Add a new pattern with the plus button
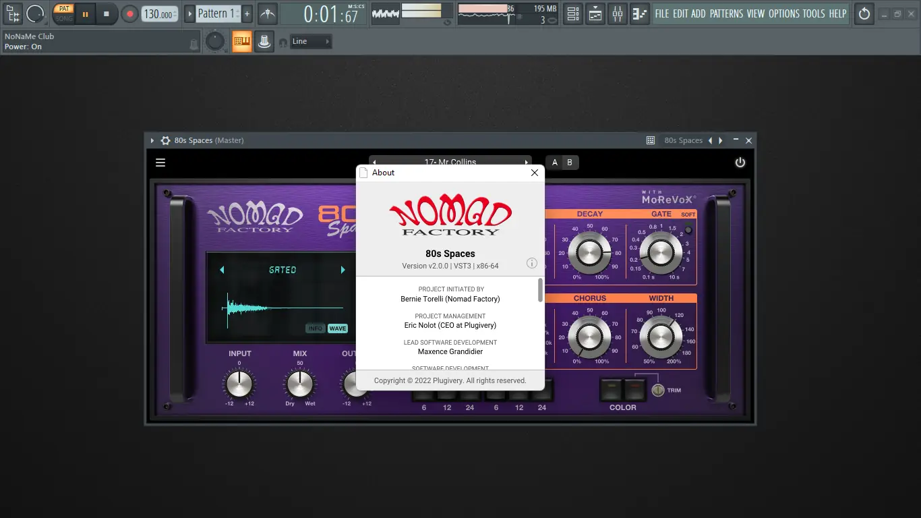The width and height of the screenshot is (921, 518). [x=247, y=13]
